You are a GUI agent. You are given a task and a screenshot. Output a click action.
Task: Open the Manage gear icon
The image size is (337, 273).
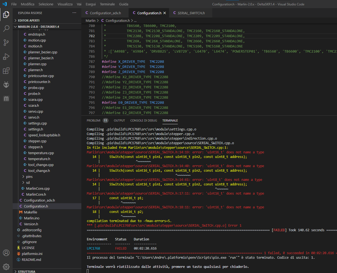pos(6,267)
